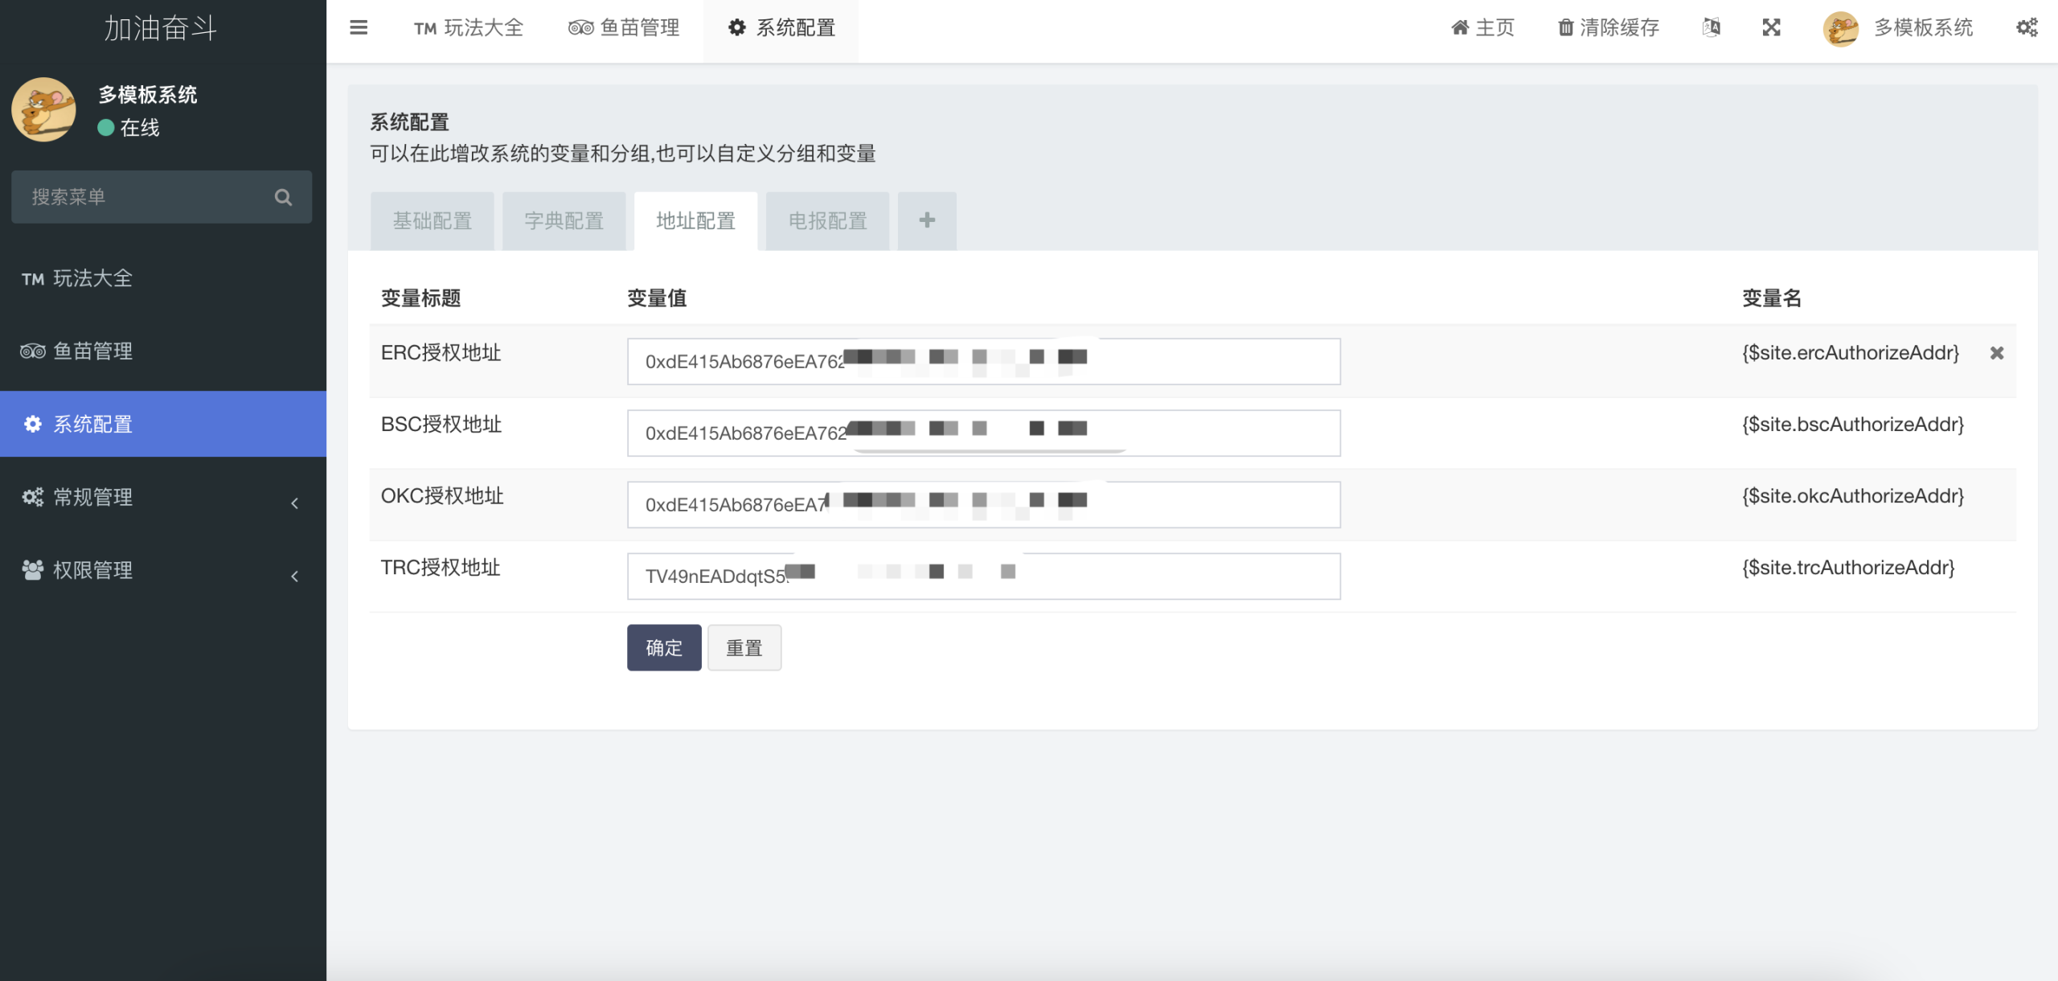Click the trash icon for 清除缓存
Image resolution: width=2058 pixels, height=981 pixels.
tap(1565, 28)
